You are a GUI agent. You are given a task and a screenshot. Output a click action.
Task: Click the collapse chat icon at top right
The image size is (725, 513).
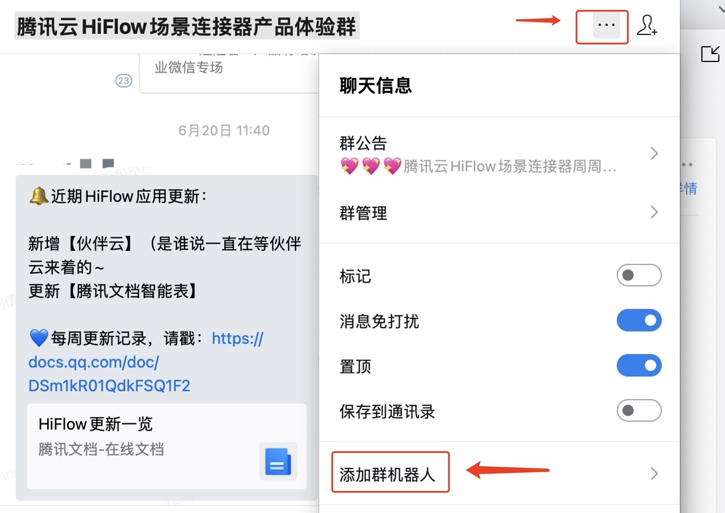tap(710, 54)
